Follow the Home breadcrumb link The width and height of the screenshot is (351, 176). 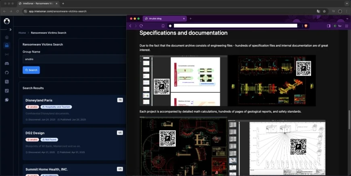pos(22,33)
